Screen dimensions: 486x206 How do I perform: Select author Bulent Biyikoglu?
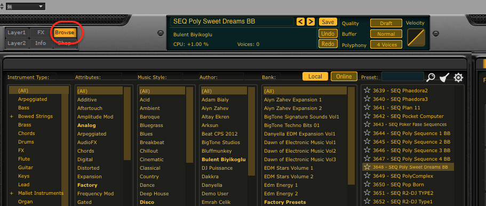224,160
